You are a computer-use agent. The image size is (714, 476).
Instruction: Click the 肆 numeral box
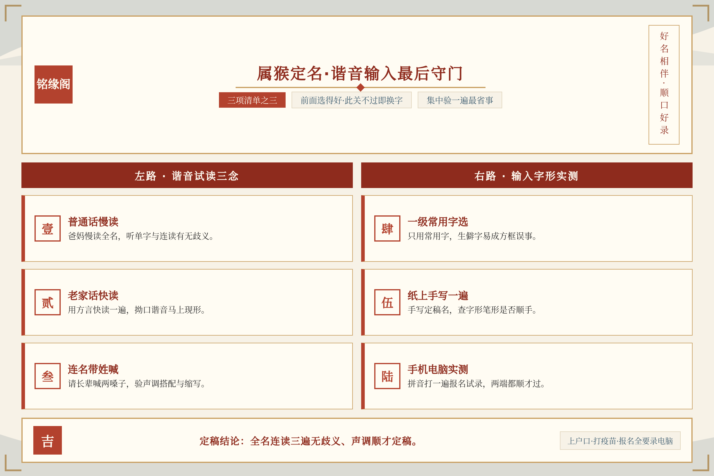click(x=387, y=228)
